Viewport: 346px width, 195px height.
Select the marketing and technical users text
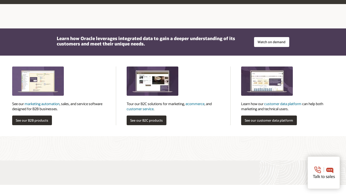282,106
